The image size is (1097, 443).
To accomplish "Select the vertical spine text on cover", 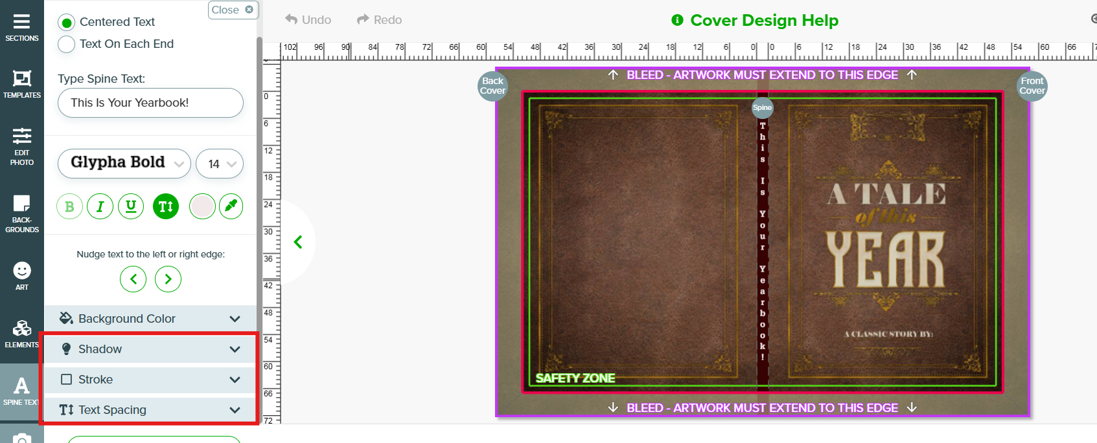I will click(x=763, y=241).
